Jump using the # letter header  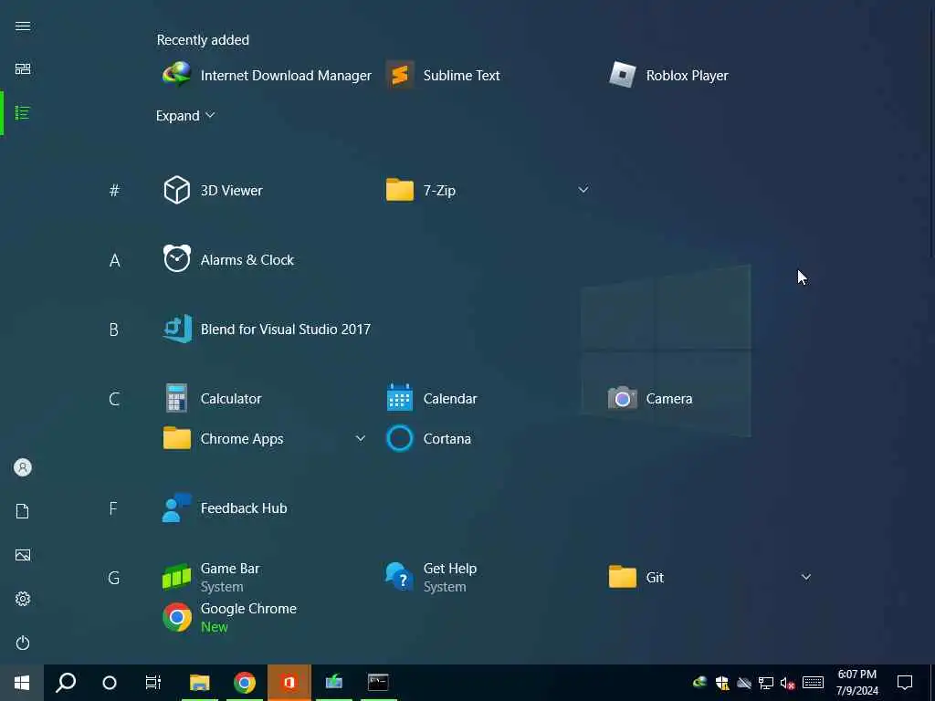pyautogui.click(x=114, y=190)
